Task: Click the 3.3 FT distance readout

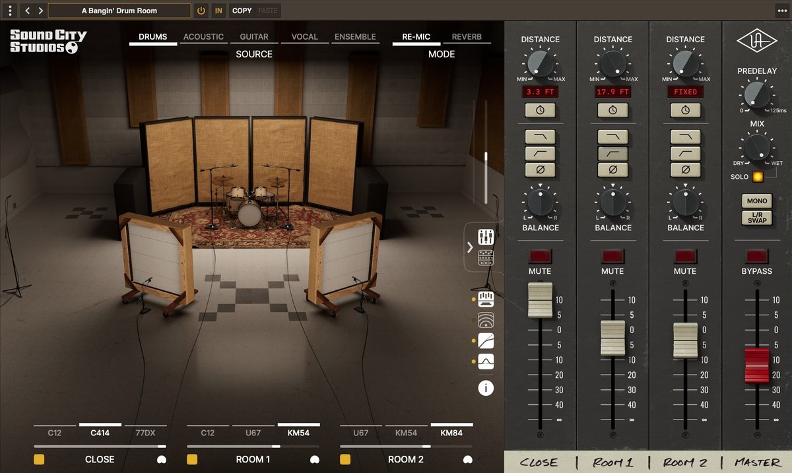Action: (540, 92)
